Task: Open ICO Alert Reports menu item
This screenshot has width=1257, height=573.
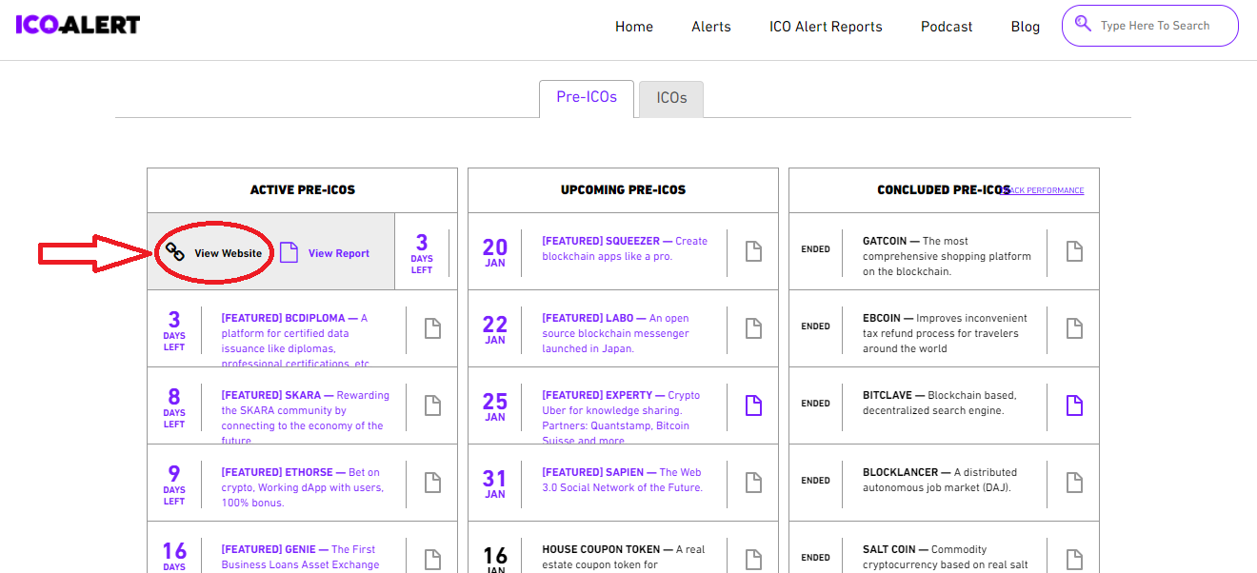Action: coord(826,27)
